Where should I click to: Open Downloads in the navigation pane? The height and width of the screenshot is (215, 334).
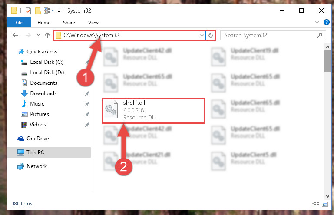pyautogui.click(x=43, y=93)
